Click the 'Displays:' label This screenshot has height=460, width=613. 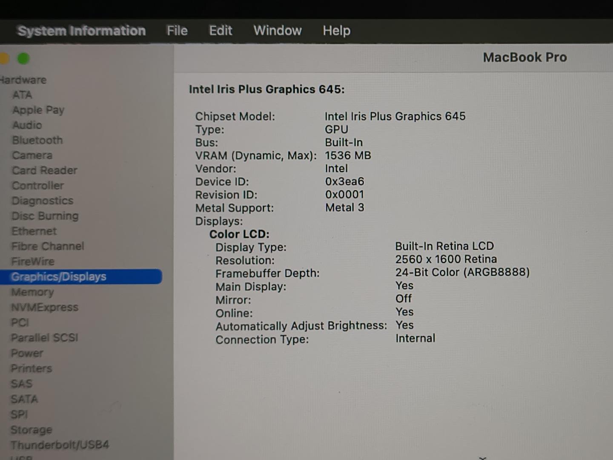click(x=219, y=221)
